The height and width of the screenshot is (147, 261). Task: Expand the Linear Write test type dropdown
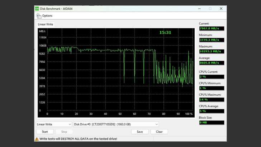pos(53,124)
